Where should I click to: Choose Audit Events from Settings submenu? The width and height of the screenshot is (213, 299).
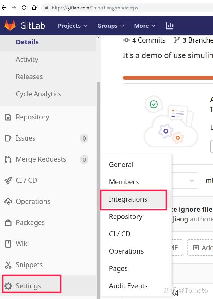pyautogui.click(x=128, y=286)
